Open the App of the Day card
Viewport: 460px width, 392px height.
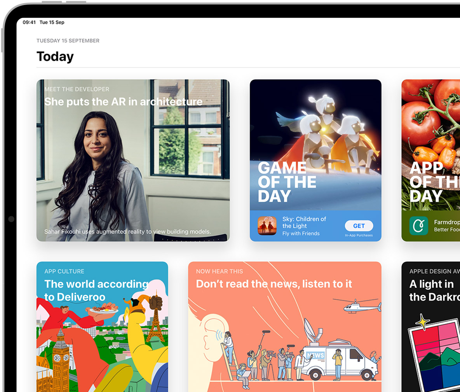pos(430,160)
